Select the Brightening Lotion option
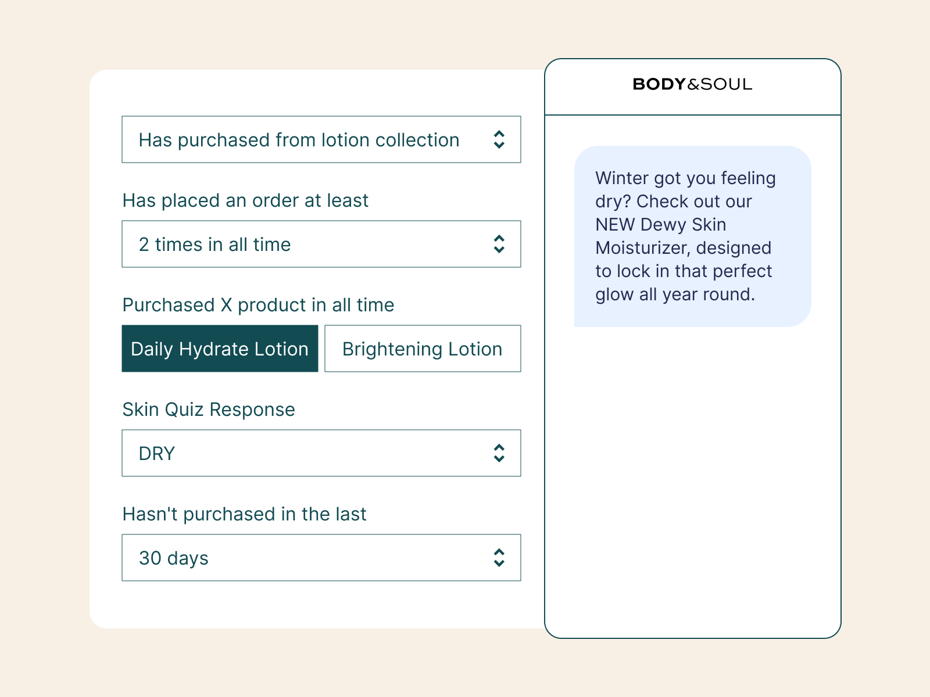This screenshot has height=697, width=930. [423, 348]
